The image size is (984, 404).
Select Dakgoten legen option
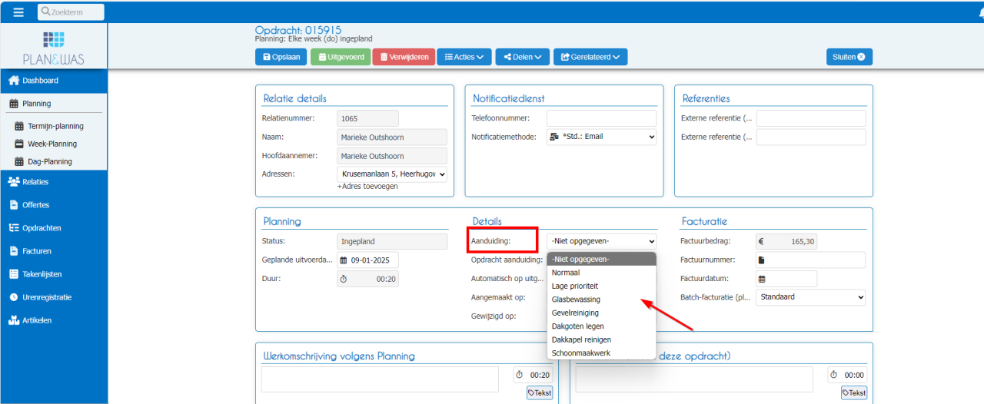[x=601, y=326]
